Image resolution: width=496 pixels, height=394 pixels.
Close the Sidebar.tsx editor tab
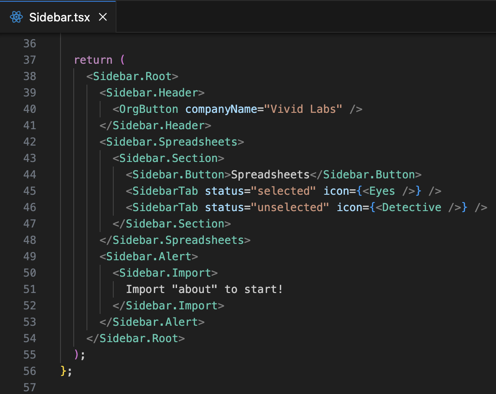coord(103,17)
